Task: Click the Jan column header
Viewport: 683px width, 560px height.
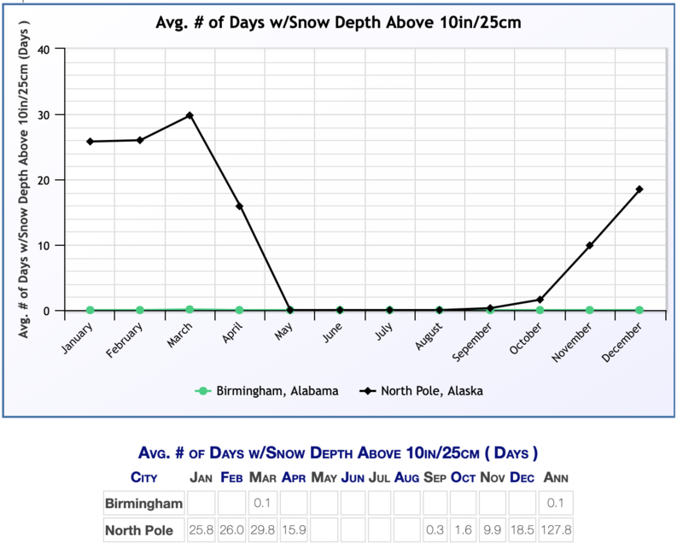Action: (201, 478)
